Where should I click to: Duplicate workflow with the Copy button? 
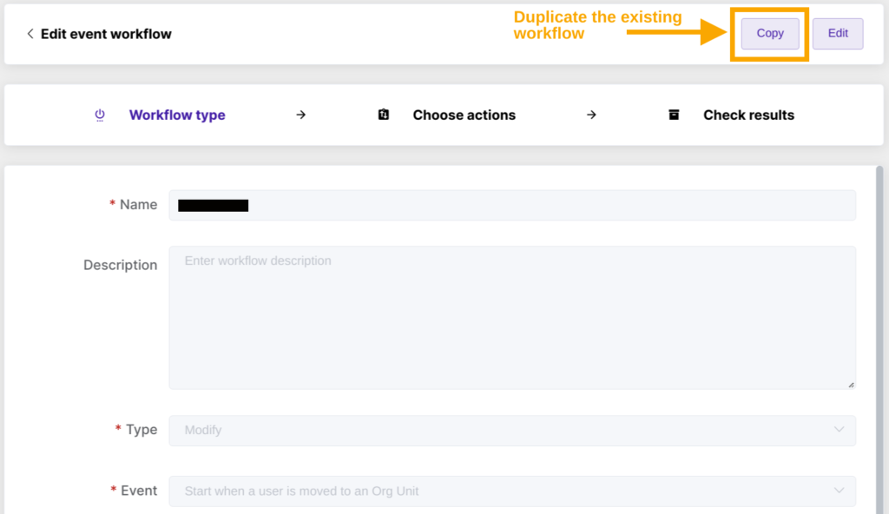770,34
